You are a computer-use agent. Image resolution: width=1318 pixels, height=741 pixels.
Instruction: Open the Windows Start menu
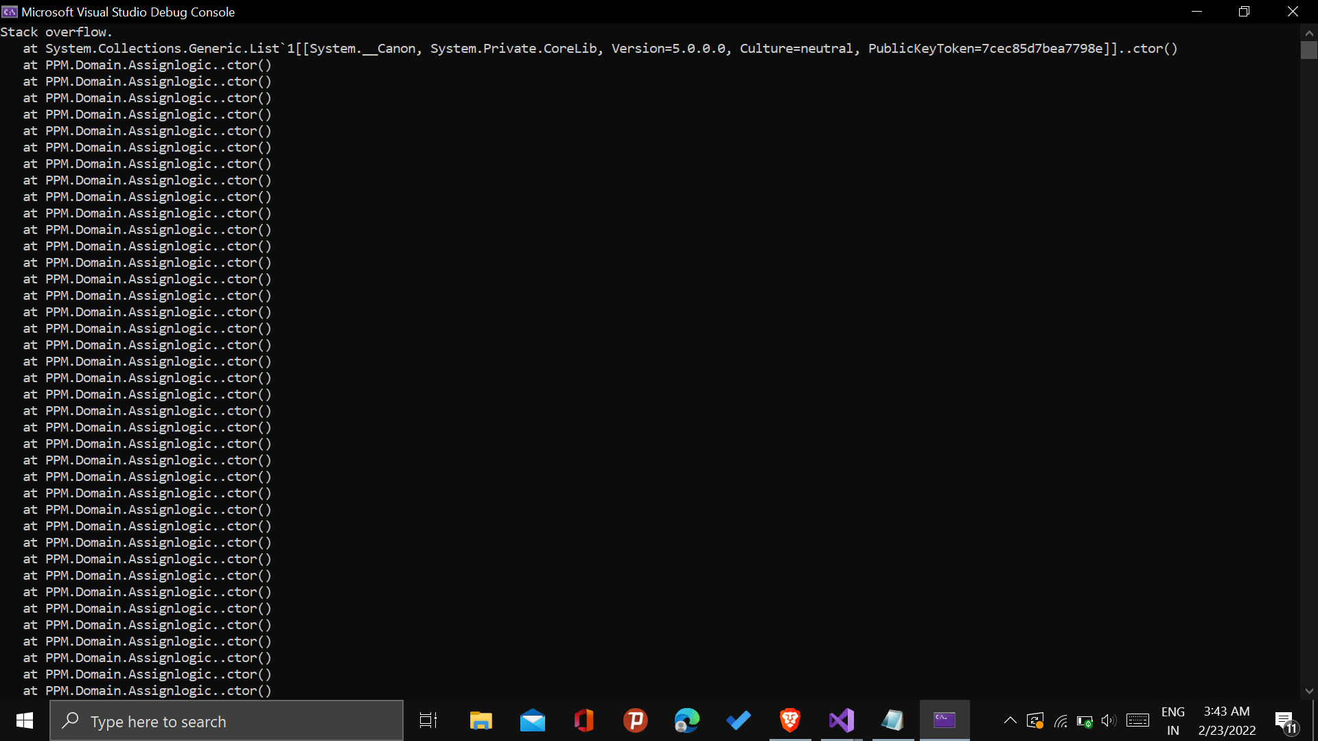coord(25,720)
